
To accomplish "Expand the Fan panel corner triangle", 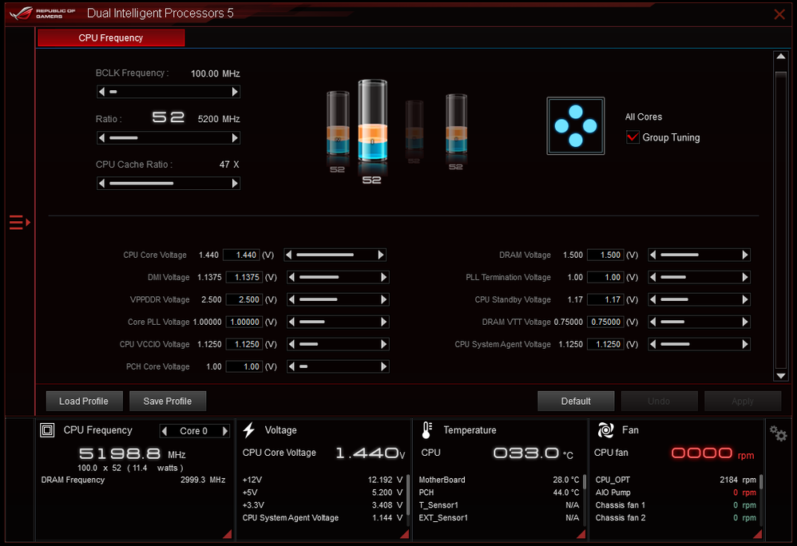I will 757,533.
